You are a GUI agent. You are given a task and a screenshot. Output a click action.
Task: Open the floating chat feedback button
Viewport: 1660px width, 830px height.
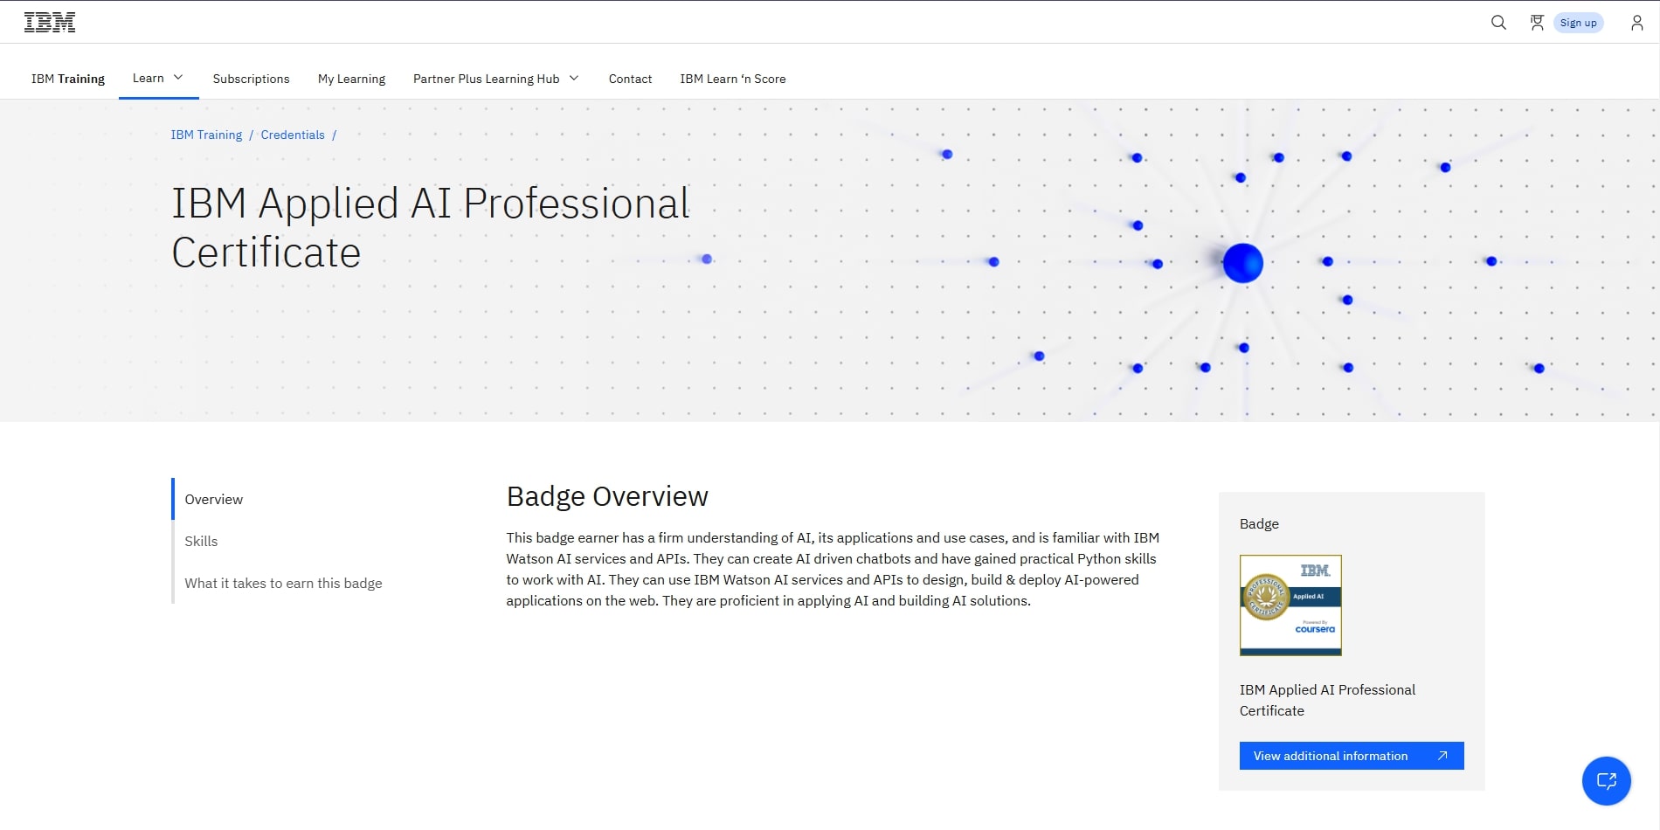1606,780
